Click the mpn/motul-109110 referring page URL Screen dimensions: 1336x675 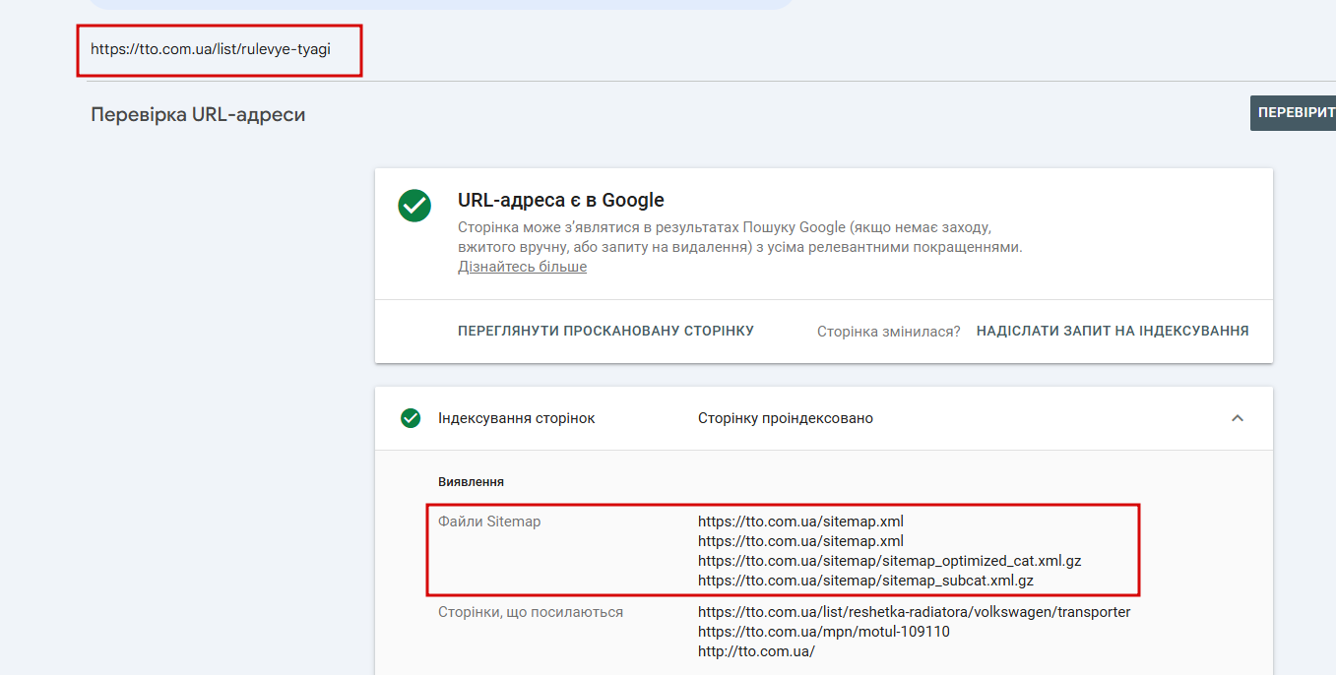coord(823,632)
